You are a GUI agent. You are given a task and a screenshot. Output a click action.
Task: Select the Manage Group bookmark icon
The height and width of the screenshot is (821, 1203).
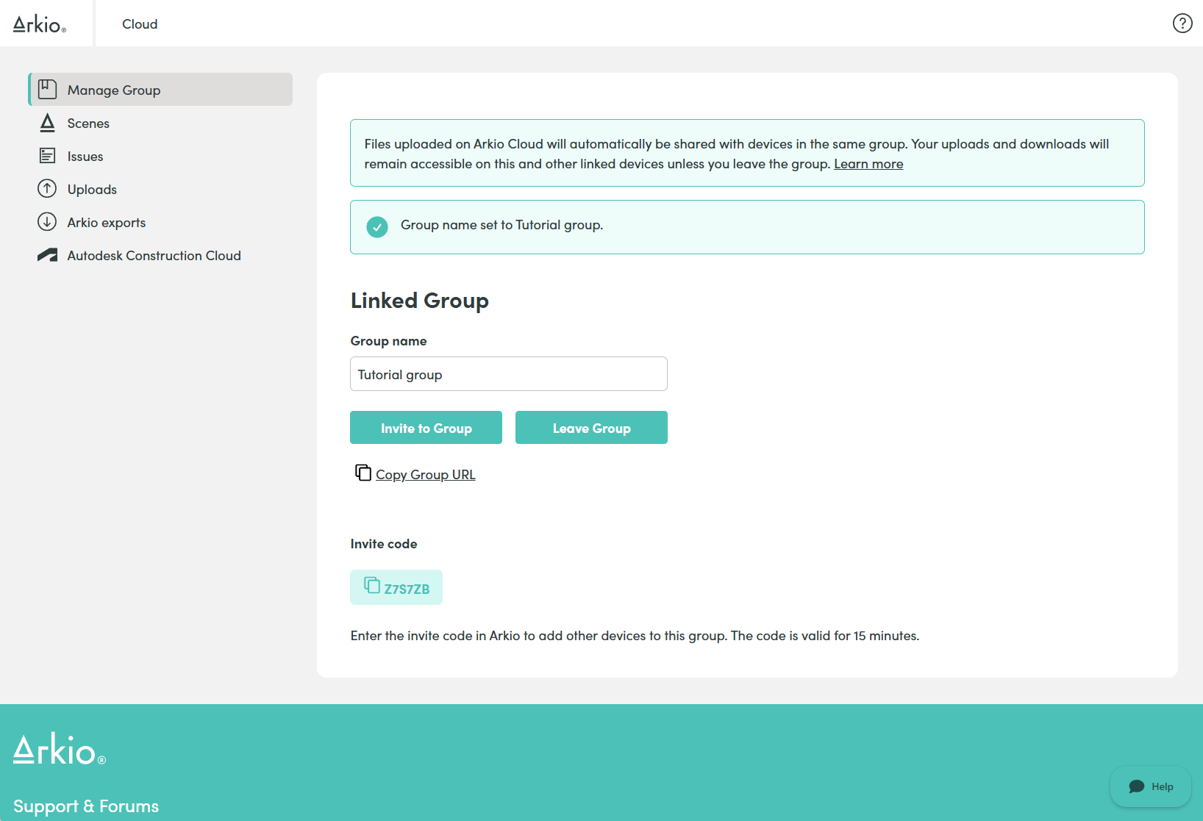point(47,89)
